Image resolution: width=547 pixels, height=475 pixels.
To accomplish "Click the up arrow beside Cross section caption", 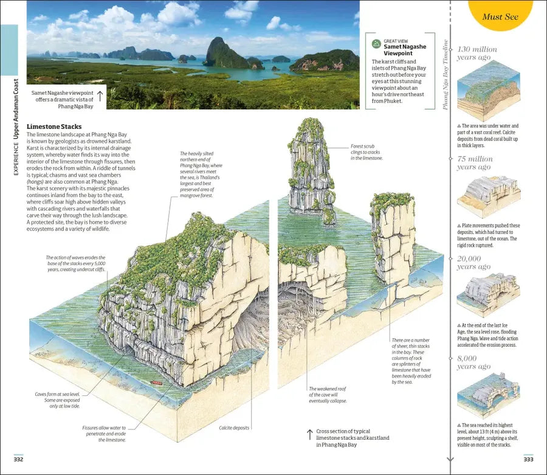I will coord(309,435).
